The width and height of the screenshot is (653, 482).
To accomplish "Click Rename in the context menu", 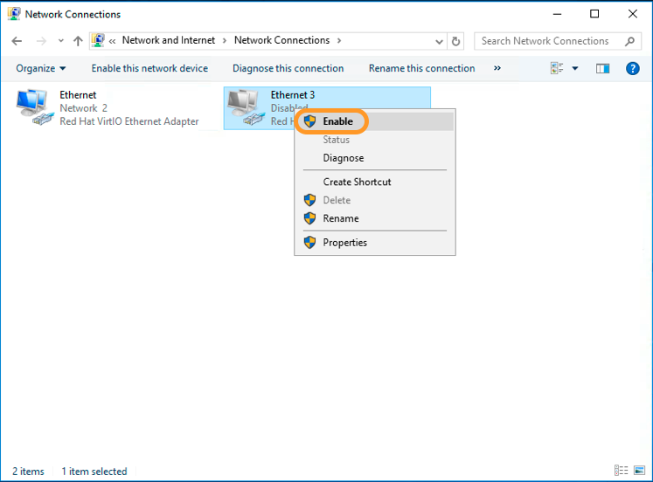I will (340, 218).
